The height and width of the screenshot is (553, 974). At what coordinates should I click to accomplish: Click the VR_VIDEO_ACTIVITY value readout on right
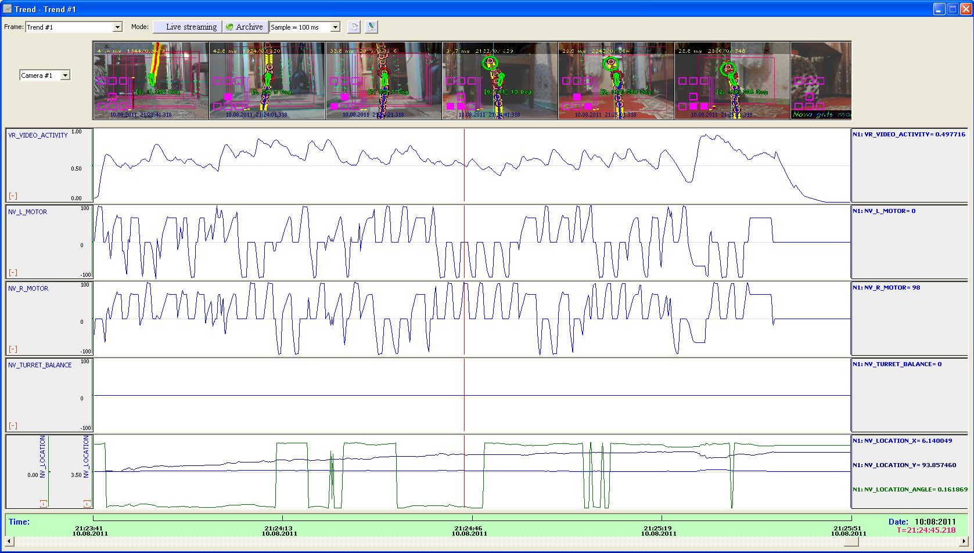click(x=908, y=135)
